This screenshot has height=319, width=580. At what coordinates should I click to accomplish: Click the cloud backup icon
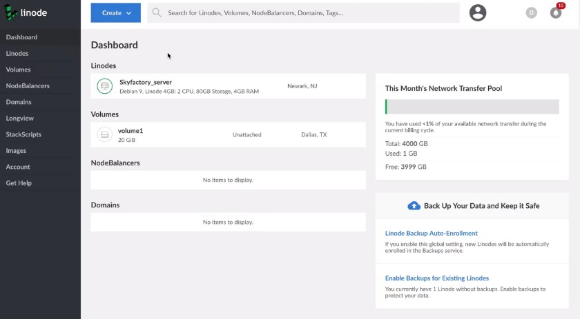(x=414, y=205)
